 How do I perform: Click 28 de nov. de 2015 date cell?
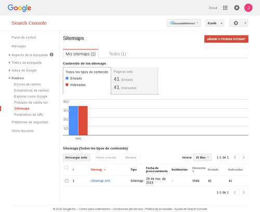coord(156,180)
